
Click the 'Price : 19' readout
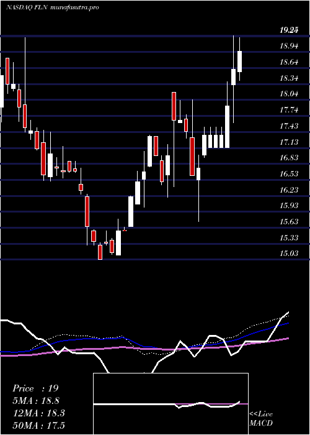[x=35, y=388]
